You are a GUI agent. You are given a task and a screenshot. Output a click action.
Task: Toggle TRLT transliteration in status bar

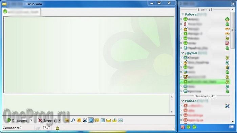46,128
